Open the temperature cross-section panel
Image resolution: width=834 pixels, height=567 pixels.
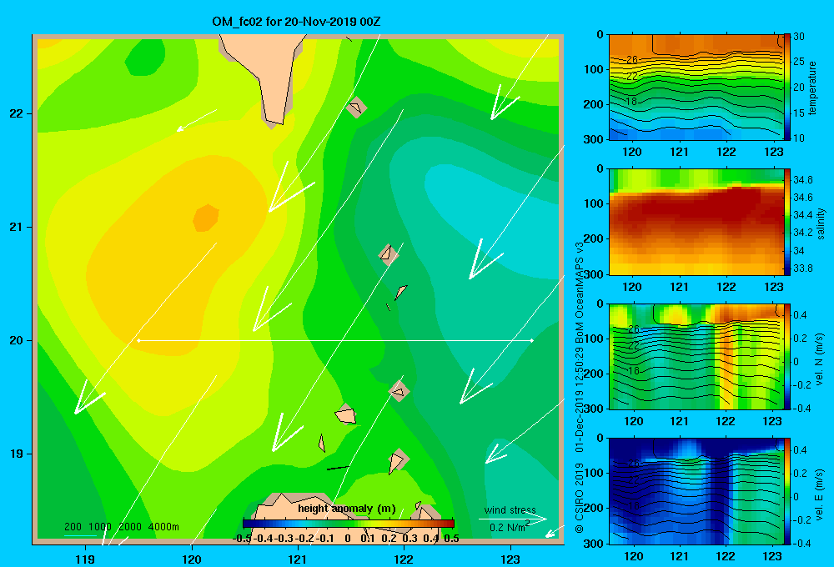pyautogui.click(x=696, y=88)
